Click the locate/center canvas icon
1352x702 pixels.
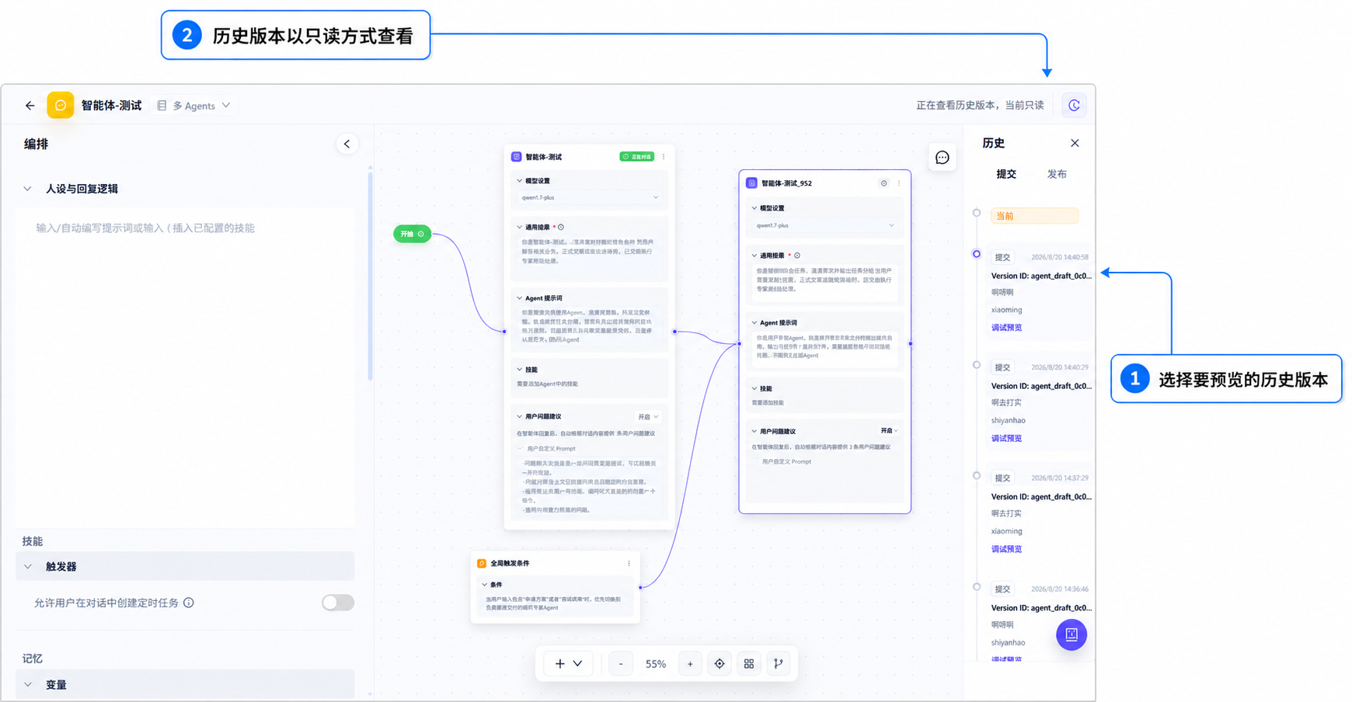720,664
